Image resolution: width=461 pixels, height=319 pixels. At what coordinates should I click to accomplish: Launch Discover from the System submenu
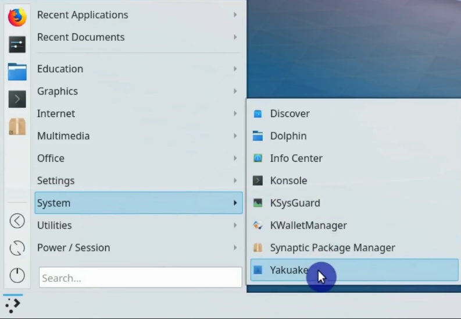(354, 114)
